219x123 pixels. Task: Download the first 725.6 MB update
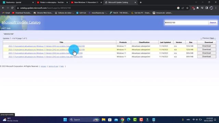tap(207, 46)
